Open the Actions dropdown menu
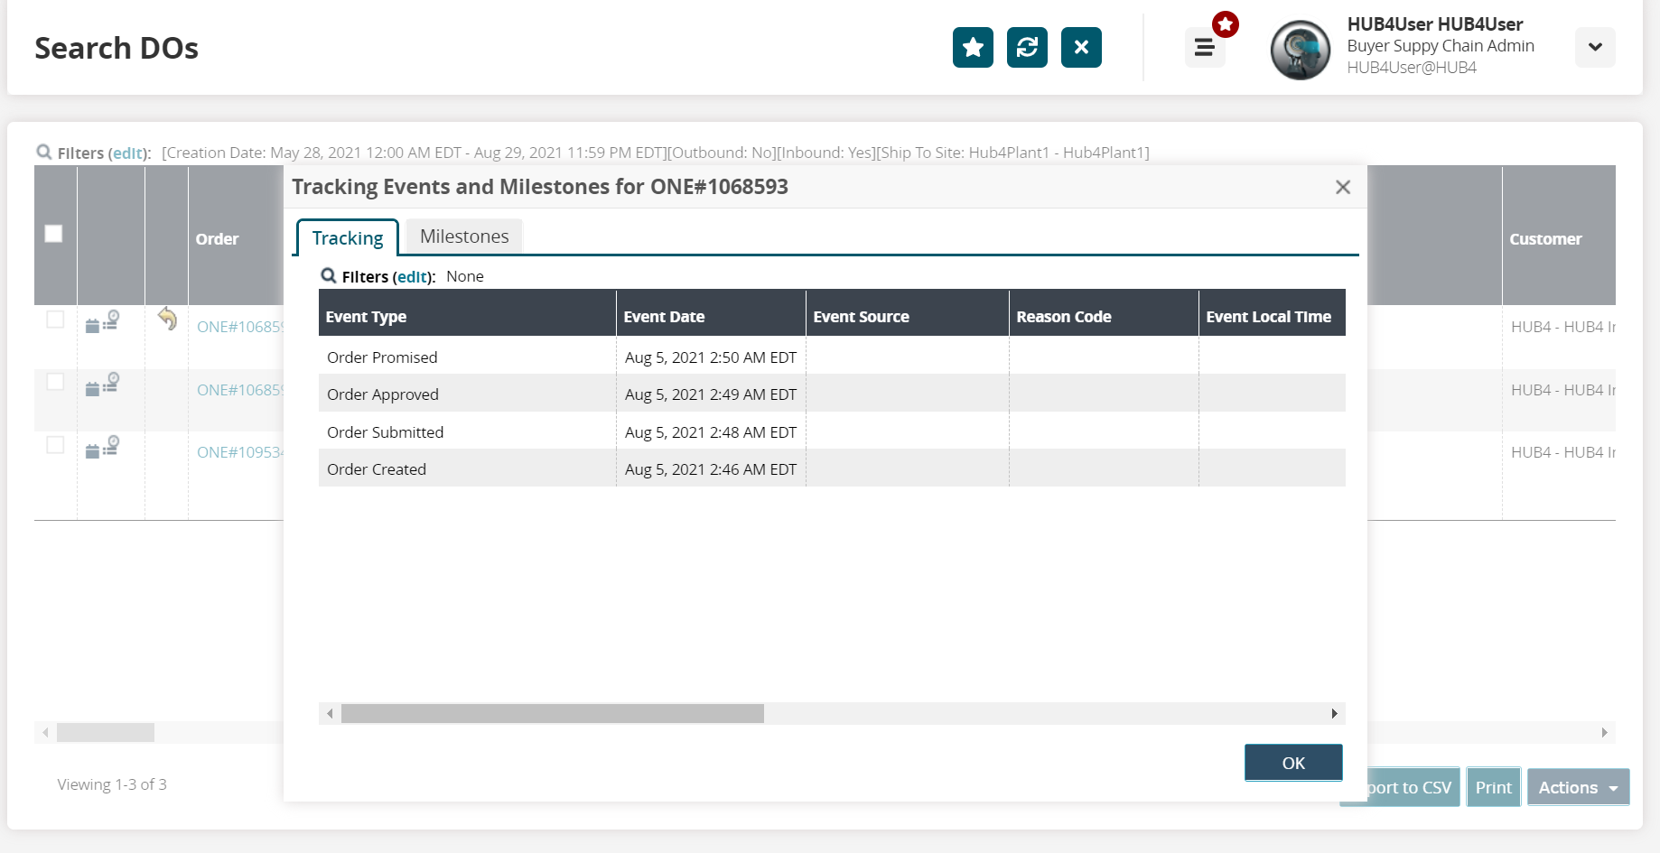The width and height of the screenshot is (1660, 853). (x=1578, y=787)
